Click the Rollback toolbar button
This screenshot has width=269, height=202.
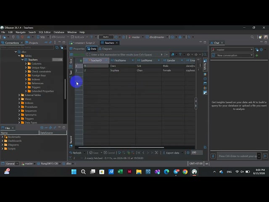click(x=77, y=37)
